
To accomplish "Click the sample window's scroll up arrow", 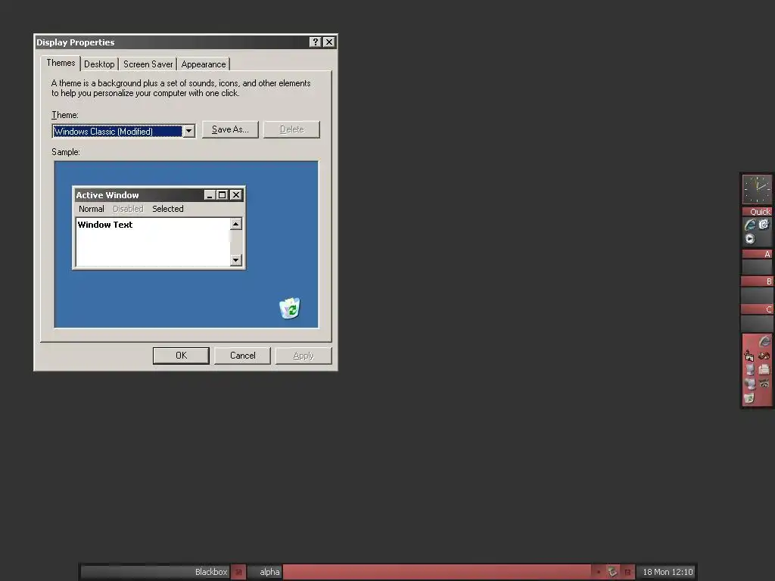I will (236, 224).
